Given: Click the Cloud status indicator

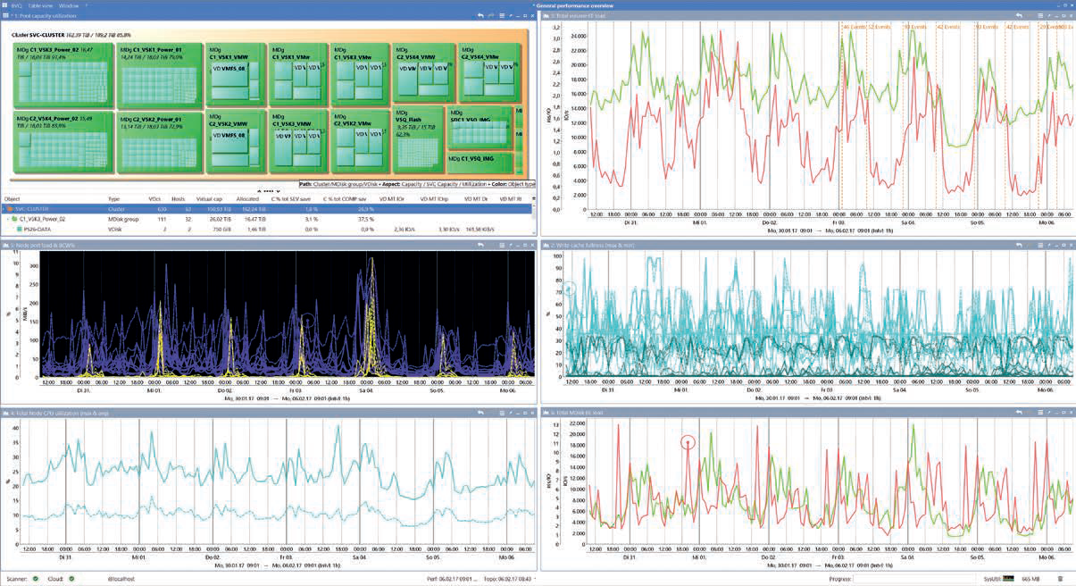Looking at the screenshot, I should coord(72,579).
